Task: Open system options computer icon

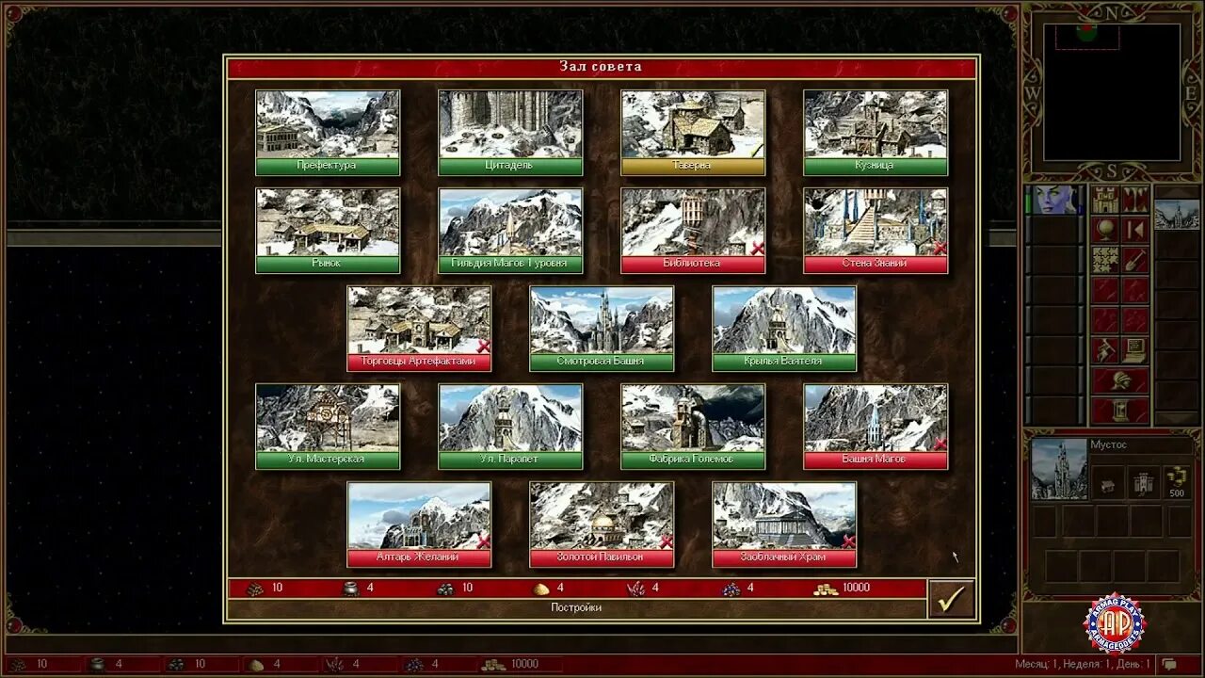Action: (x=1135, y=350)
